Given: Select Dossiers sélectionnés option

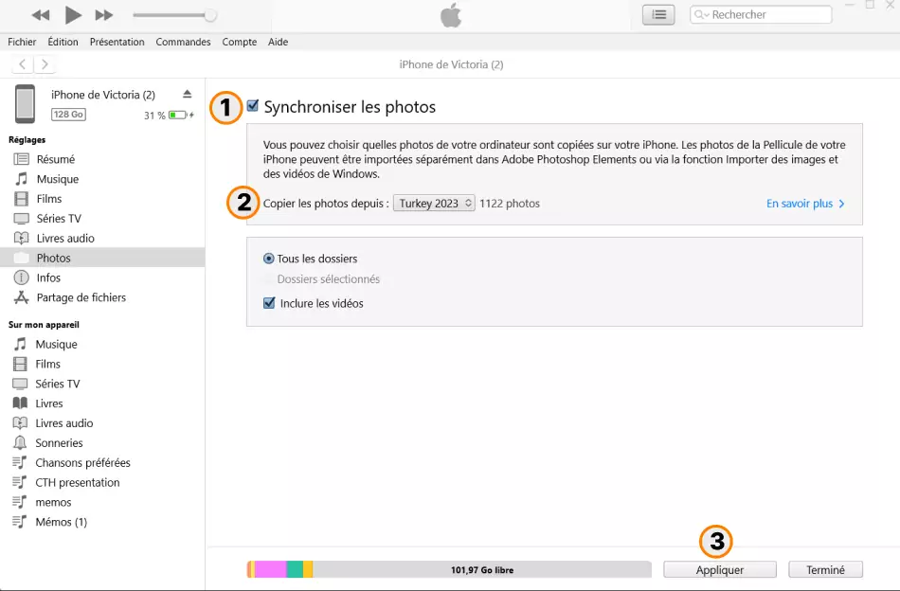Looking at the screenshot, I should (329, 278).
